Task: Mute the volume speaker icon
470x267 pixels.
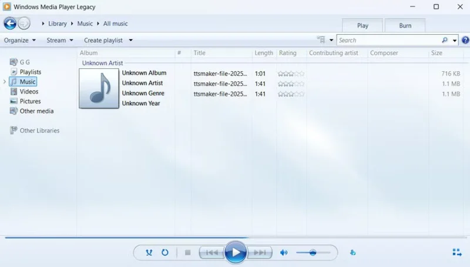Action: (284, 252)
